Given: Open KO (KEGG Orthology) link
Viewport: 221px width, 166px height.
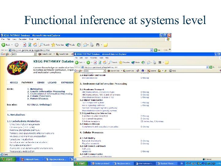Looking at the screenshot, I should [39, 105].
